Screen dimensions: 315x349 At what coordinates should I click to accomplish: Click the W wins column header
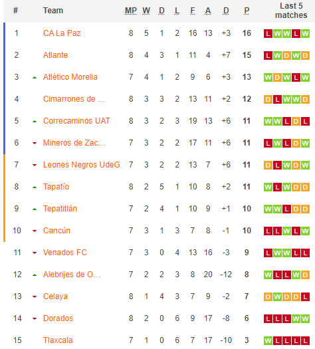146,11
